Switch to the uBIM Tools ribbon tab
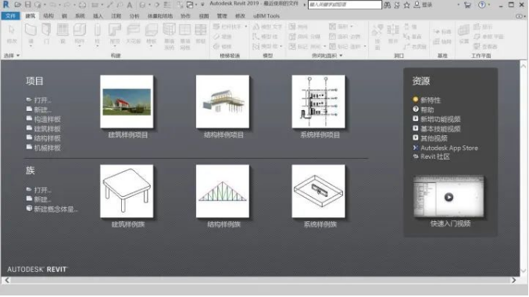Image resolution: width=529 pixels, height=297 pixels. [266, 16]
